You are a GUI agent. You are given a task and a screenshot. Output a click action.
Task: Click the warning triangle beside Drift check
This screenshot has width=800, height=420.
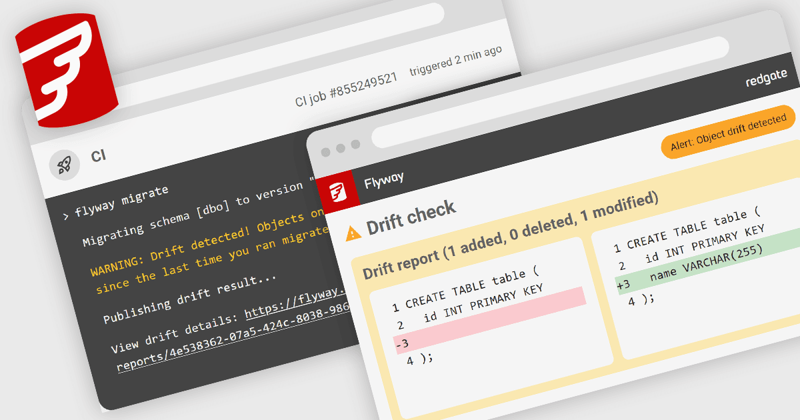point(353,233)
